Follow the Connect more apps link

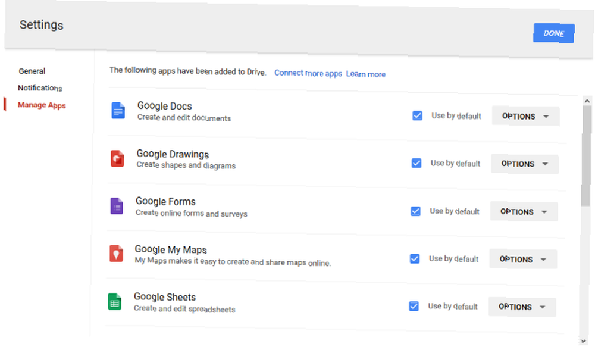tap(308, 73)
